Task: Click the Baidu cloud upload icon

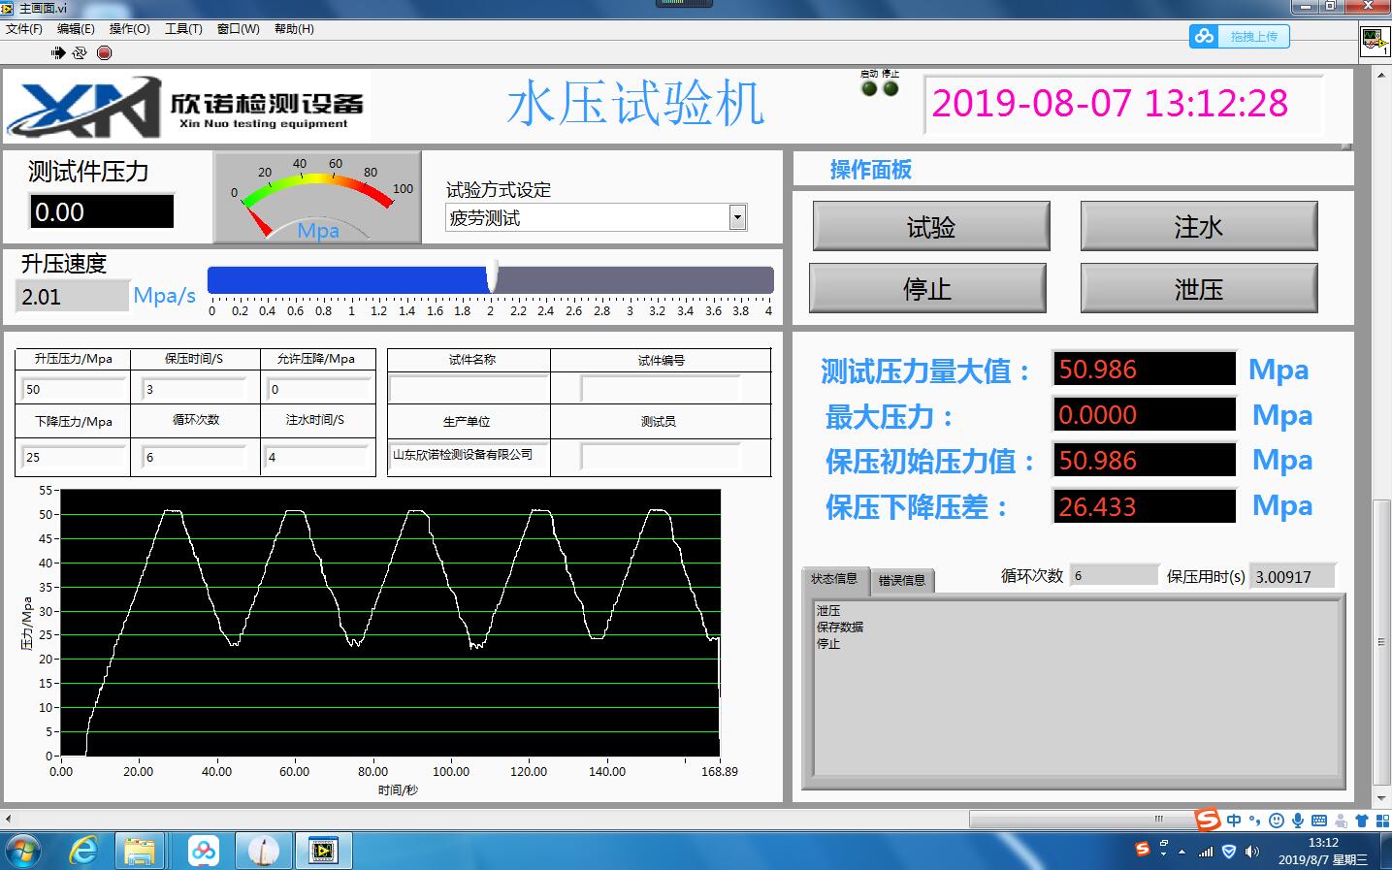Action: pyautogui.click(x=1205, y=36)
